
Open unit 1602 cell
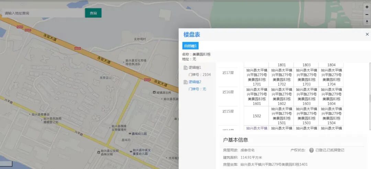coord(282,96)
